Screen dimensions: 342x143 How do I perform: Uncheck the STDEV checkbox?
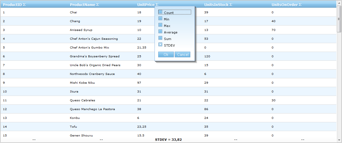pyautogui.click(x=160, y=45)
